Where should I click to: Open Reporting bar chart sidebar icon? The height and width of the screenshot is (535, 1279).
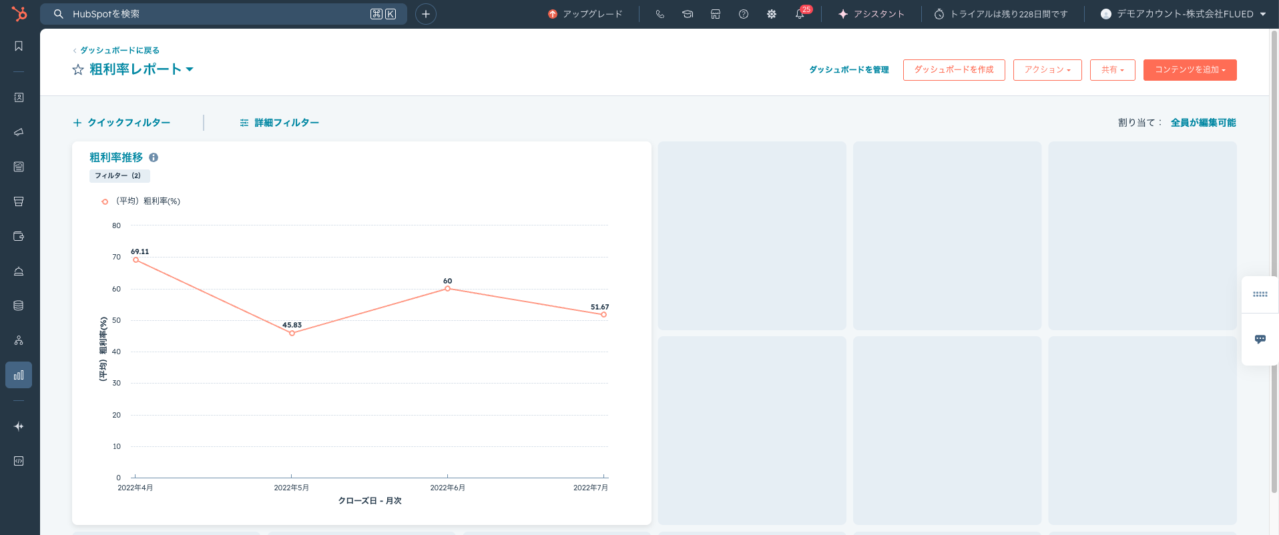(19, 375)
